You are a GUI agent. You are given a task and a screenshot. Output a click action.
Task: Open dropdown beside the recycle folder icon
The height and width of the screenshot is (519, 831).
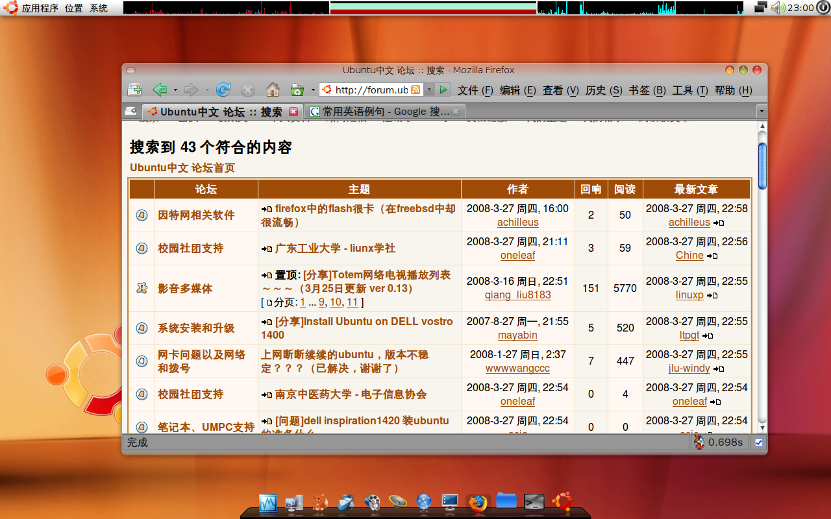tap(312, 90)
